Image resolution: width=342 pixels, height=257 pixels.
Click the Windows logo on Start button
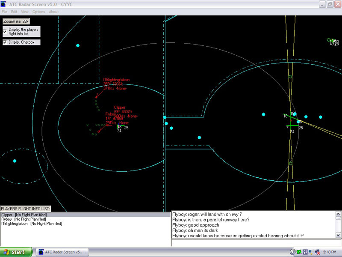click(x=6, y=252)
